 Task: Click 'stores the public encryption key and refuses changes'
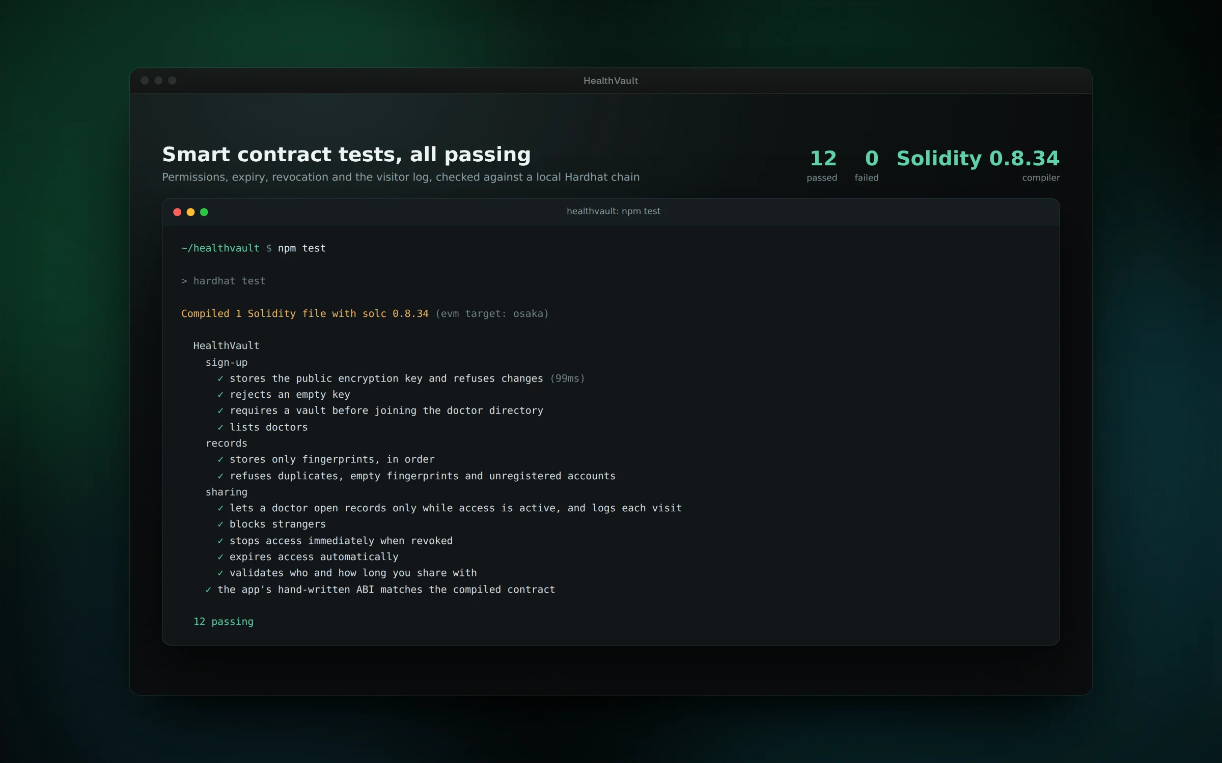(386, 378)
